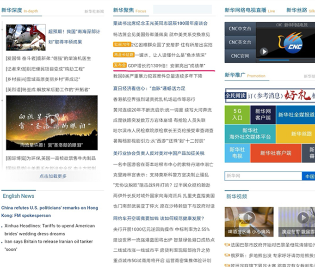Open 美行业协会负责人反对加征关税 headline
The image size is (315, 267).
coord(159,153)
